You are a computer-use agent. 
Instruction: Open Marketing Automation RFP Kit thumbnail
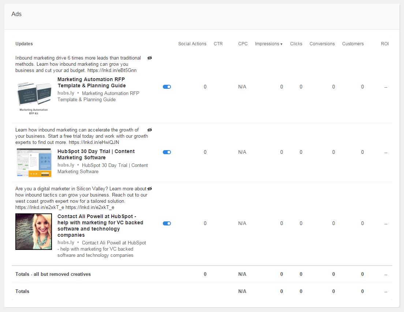click(34, 98)
